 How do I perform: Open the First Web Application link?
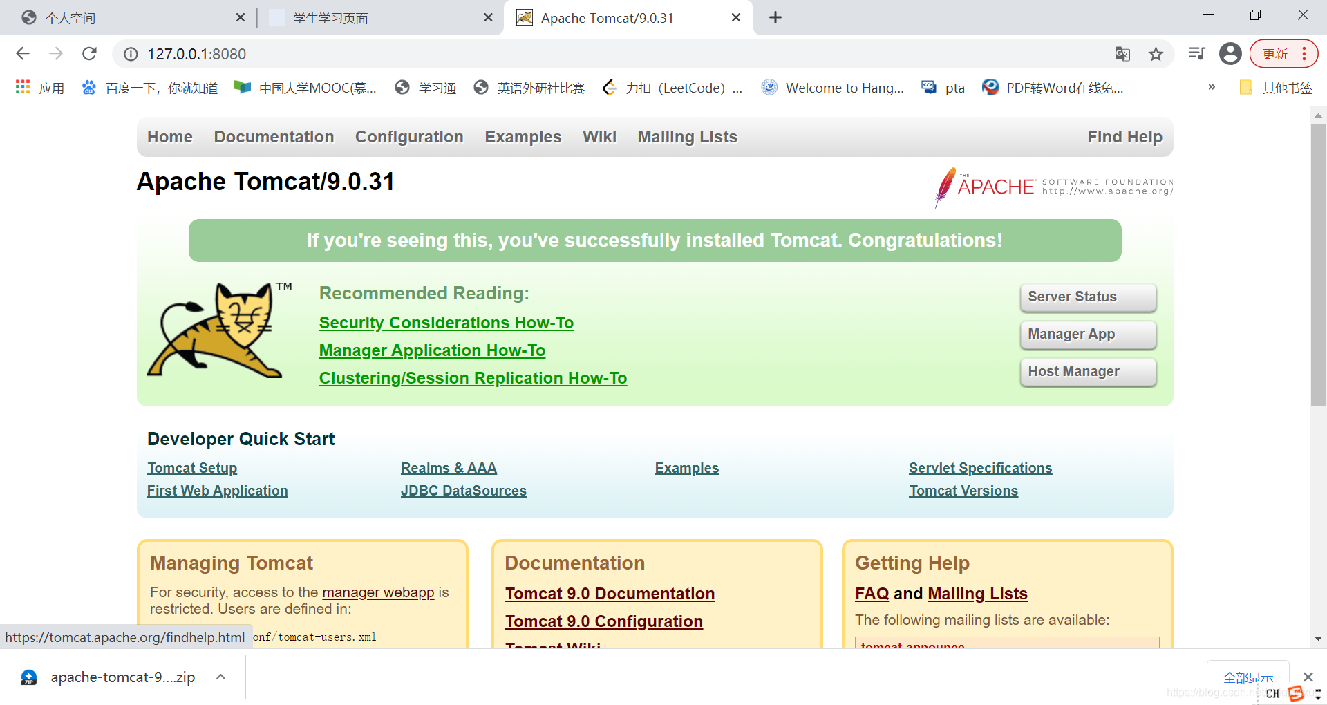click(x=217, y=491)
